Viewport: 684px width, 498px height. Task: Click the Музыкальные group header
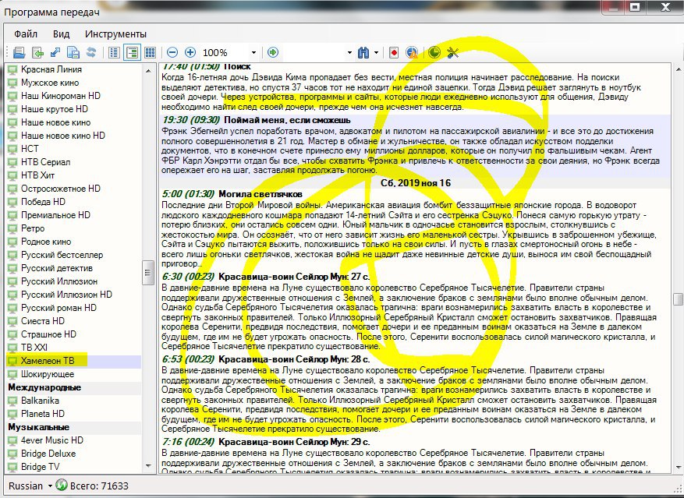pos(38,427)
